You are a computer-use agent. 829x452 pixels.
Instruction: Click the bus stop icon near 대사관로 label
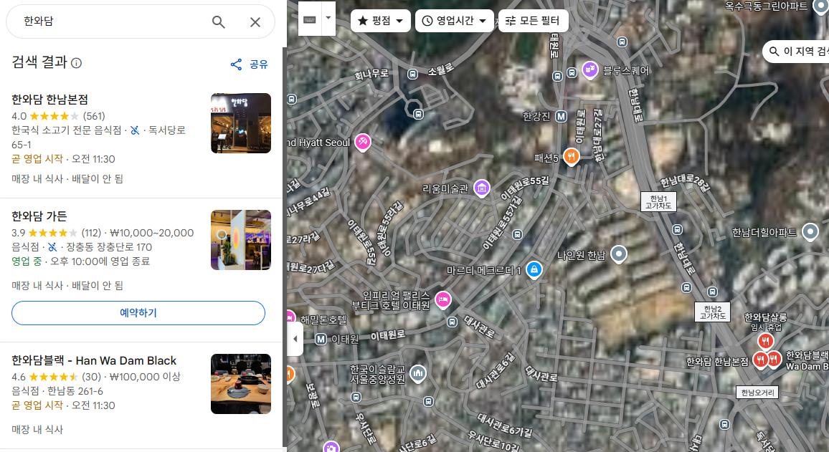click(x=452, y=322)
